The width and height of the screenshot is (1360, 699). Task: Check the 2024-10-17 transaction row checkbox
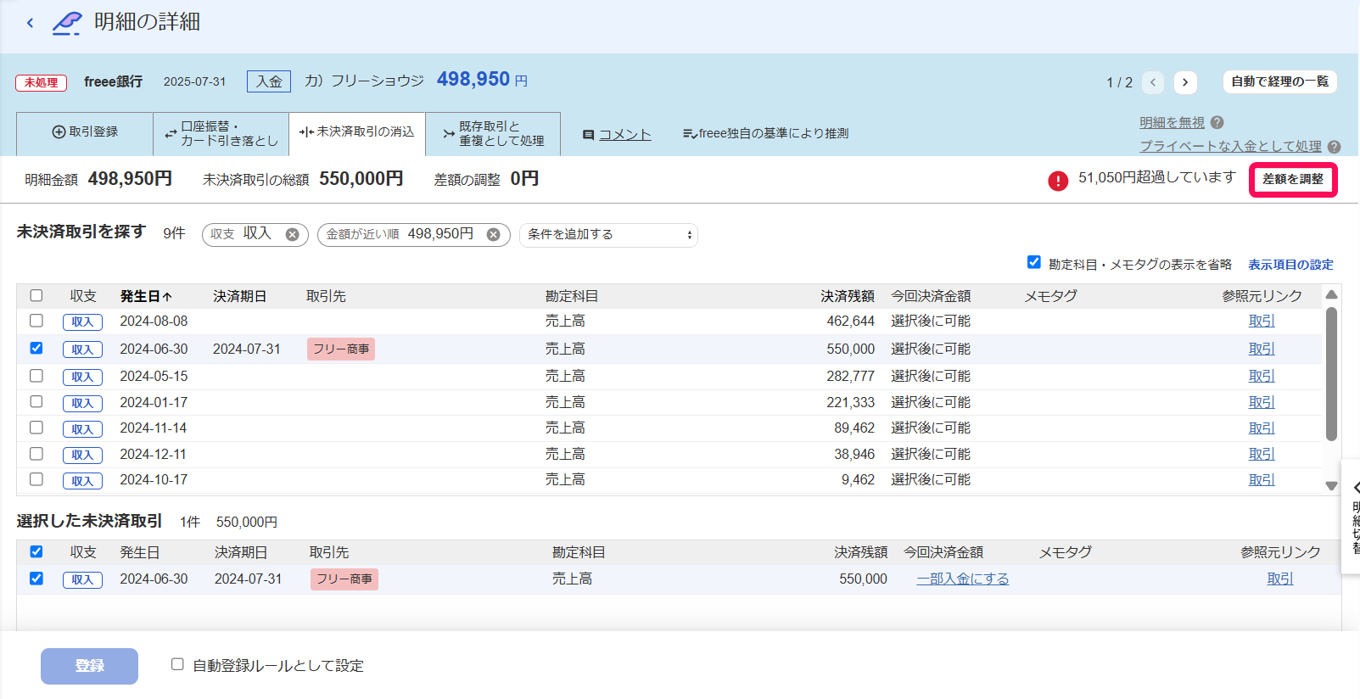[36, 479]
